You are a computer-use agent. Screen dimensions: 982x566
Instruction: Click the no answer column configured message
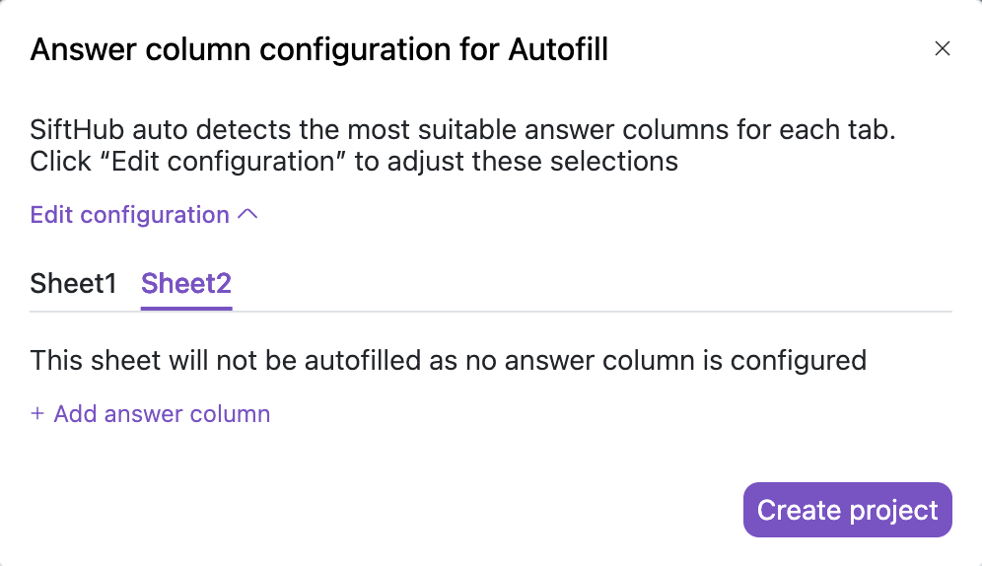[448, 360]
